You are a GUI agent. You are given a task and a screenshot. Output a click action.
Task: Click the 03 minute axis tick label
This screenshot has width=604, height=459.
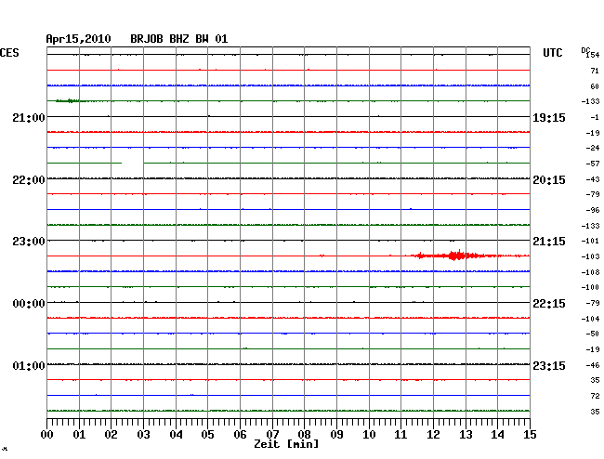(x=143, y=435)
